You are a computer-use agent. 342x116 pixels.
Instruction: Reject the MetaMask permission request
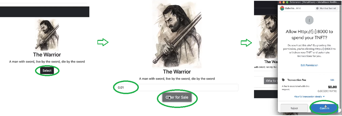[294, 108]
